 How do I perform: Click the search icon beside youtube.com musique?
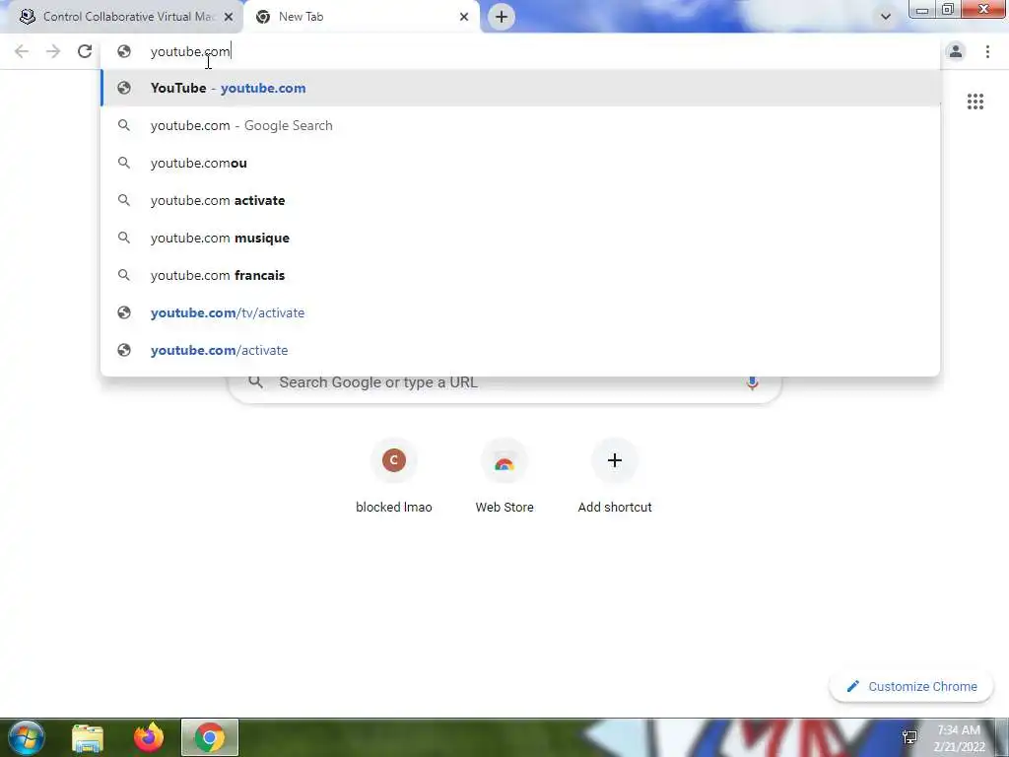click(x=124, y=238)
